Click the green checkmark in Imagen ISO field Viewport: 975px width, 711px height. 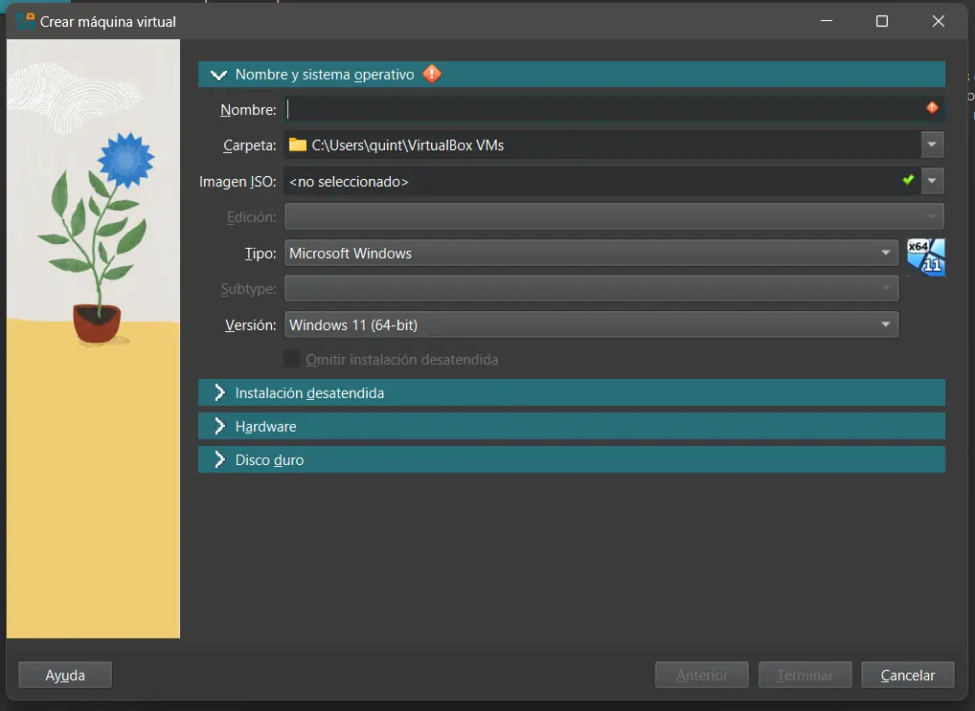[908, 180]
